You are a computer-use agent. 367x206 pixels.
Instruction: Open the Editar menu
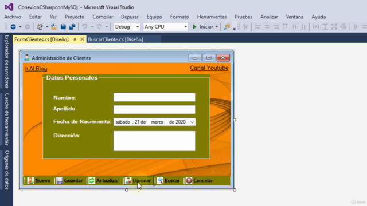pyautogui.click(x=36, y=17)
